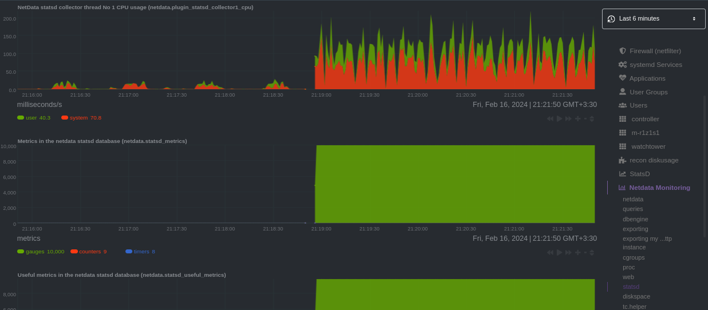Viewport: 708px width, 310px height.
Task: Jump to netdata submenu item
Action: [x=633, y=199]
